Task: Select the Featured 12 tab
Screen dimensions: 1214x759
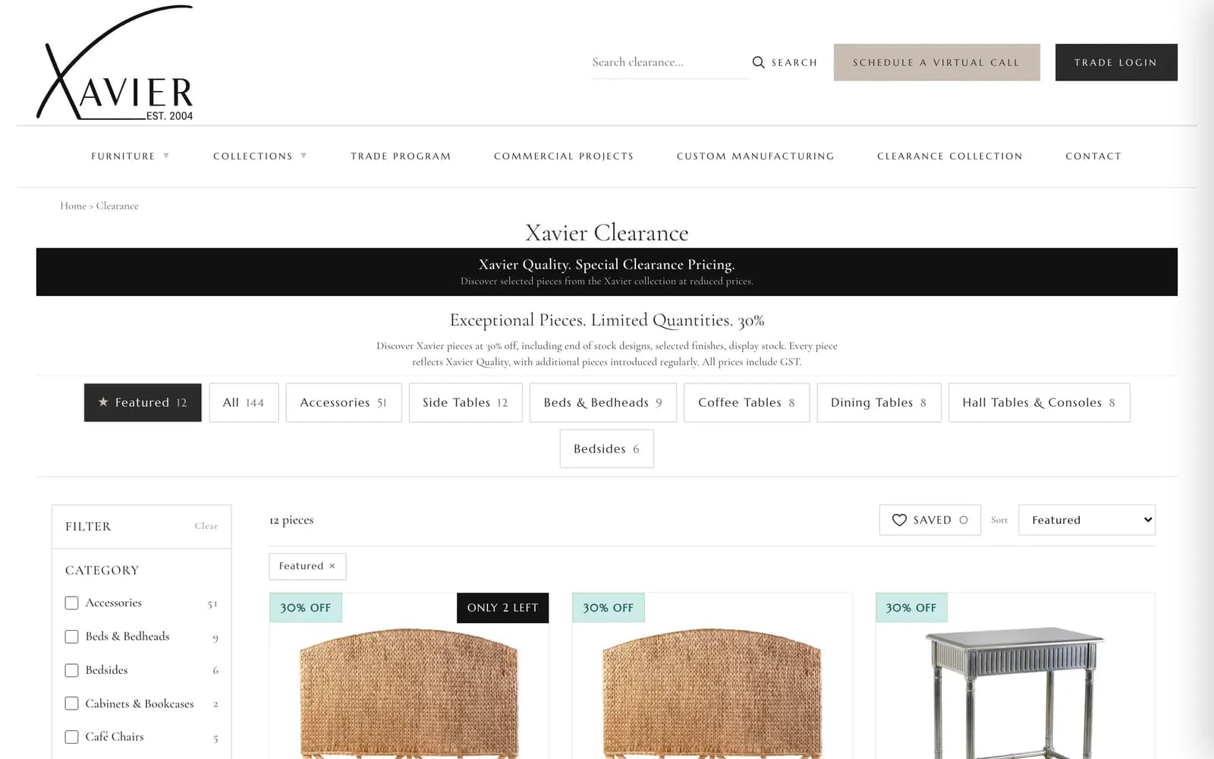Action: coord(143,402)
